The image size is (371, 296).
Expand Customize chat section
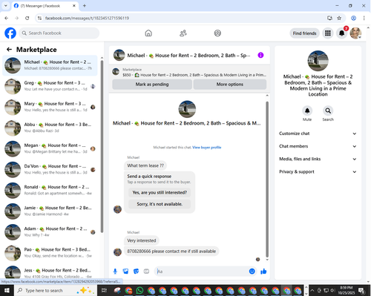pyautogui.click(x=318, y=134)
